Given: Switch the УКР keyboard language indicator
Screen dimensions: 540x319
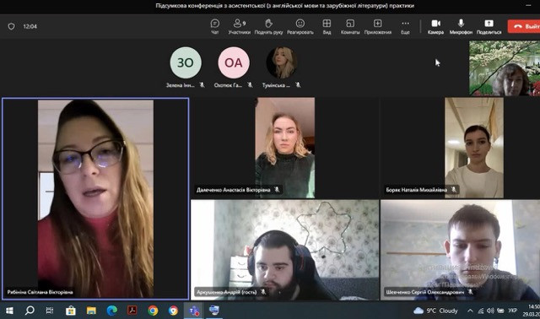Looking at the screenshot, I should pyautogui.click(x=512, y=311).
